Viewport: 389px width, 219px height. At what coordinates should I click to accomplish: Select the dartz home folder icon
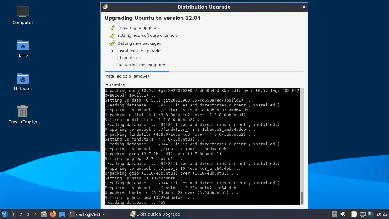tap(23, 48)
